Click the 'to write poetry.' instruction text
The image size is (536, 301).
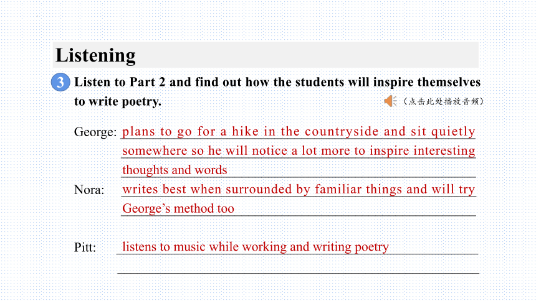pos(118,101)
